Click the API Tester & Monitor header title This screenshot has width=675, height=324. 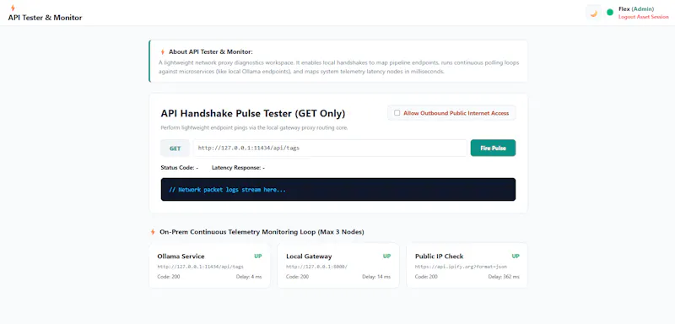coord(45,18)
